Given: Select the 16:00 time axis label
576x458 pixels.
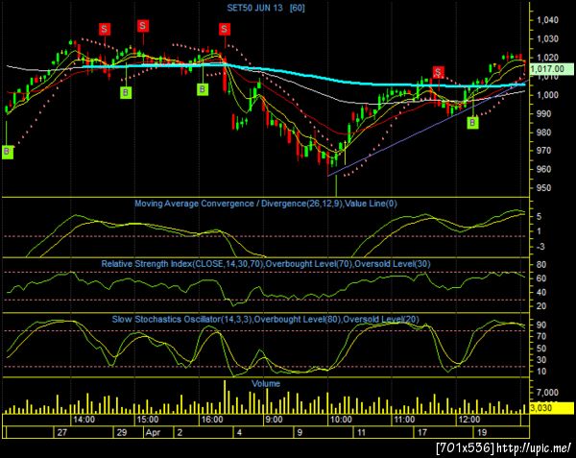Looking at the screenshot, I should pos(212,420).
